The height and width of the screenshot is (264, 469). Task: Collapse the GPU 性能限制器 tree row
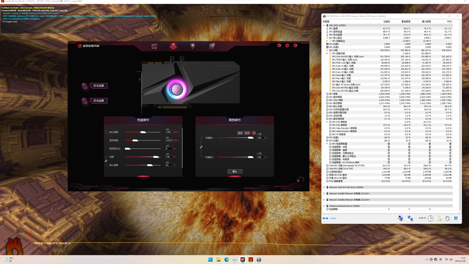coord(327,144)
